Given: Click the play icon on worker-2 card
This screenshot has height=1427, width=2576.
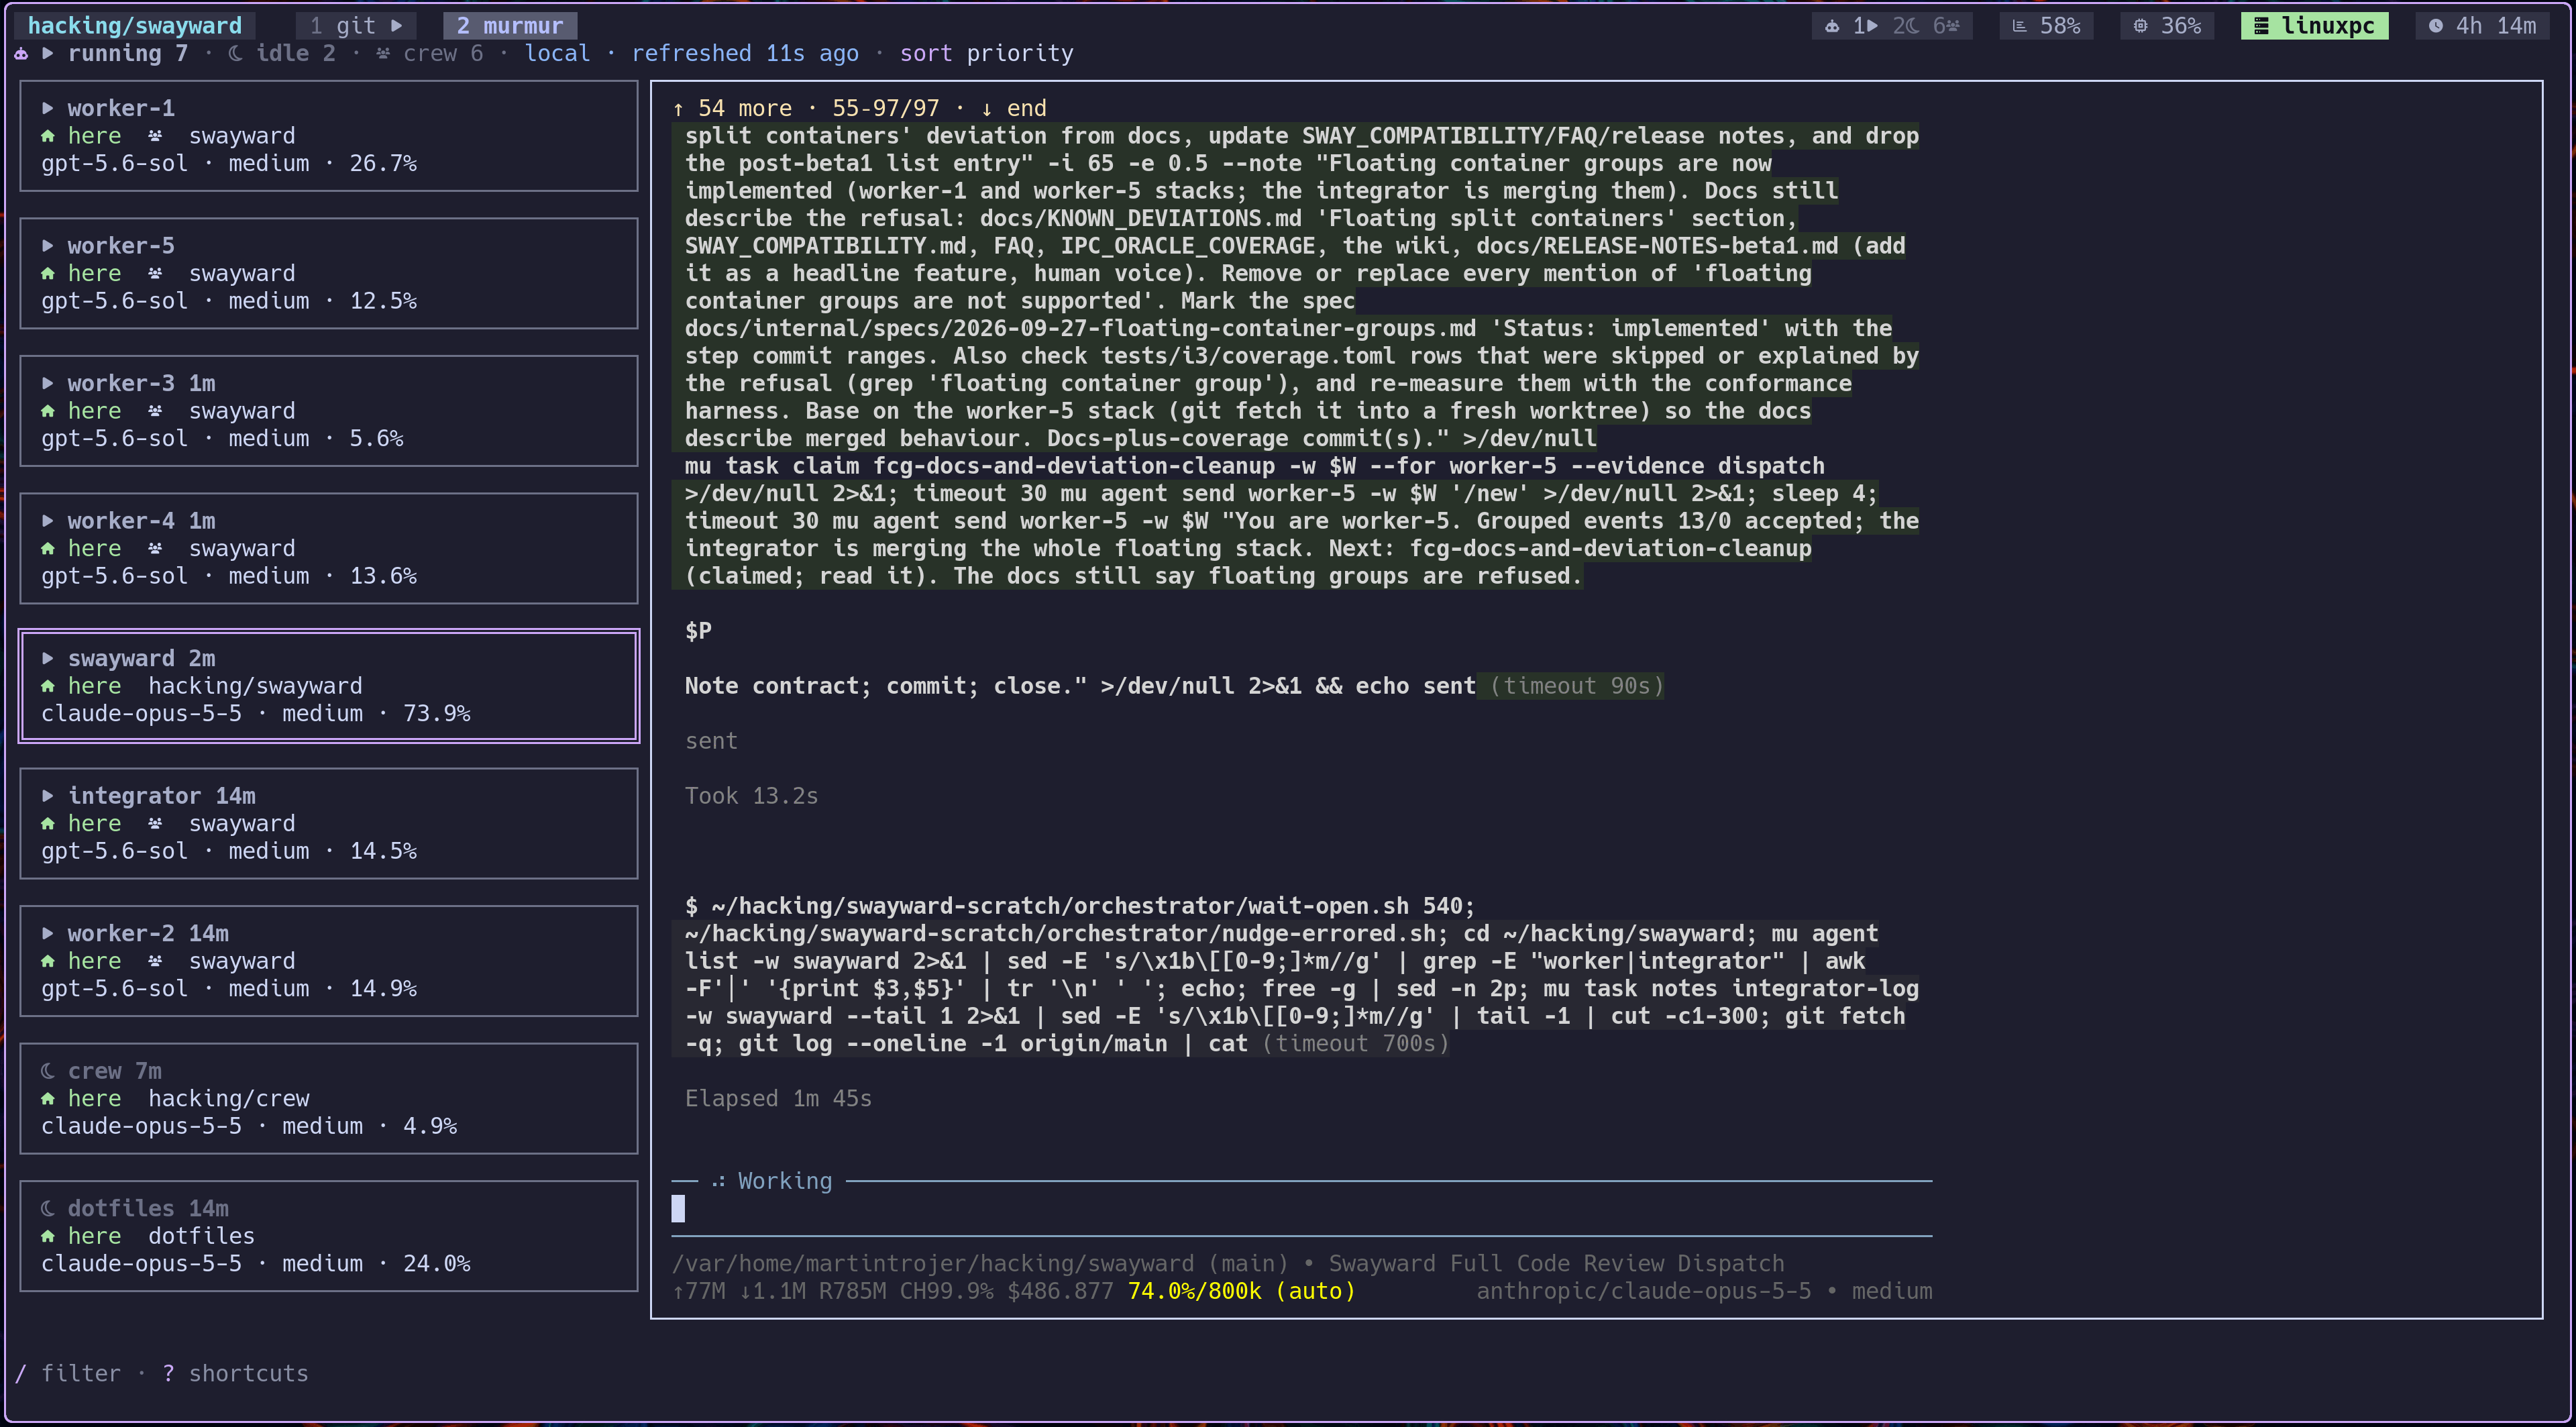Looking at the screenshot, I should click(x=47, y=933).
